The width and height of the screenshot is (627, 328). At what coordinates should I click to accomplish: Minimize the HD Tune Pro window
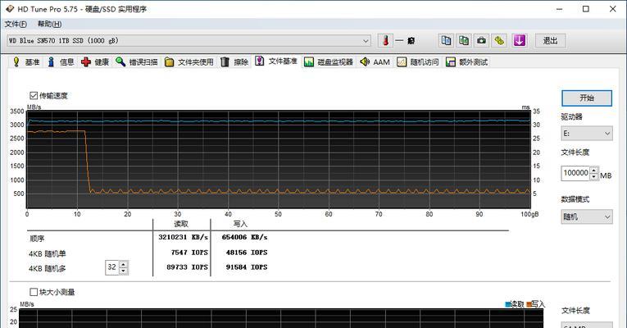point(559,8)
